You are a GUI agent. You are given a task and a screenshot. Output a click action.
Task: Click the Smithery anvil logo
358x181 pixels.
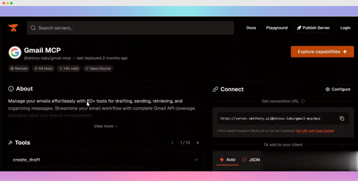click(13, 28)
